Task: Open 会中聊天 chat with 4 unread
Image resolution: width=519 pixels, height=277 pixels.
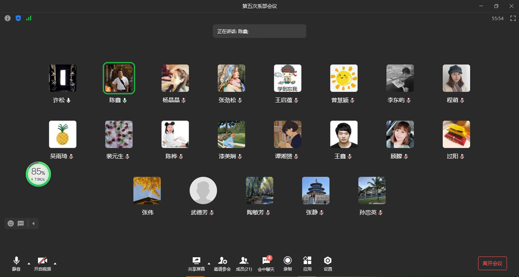Action: point(267,263)
